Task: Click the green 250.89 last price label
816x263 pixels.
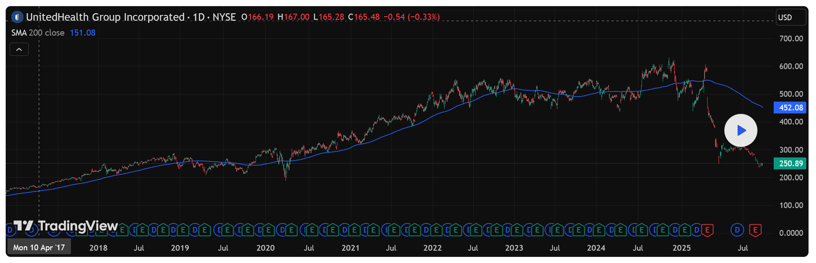Action: point(790,164)
